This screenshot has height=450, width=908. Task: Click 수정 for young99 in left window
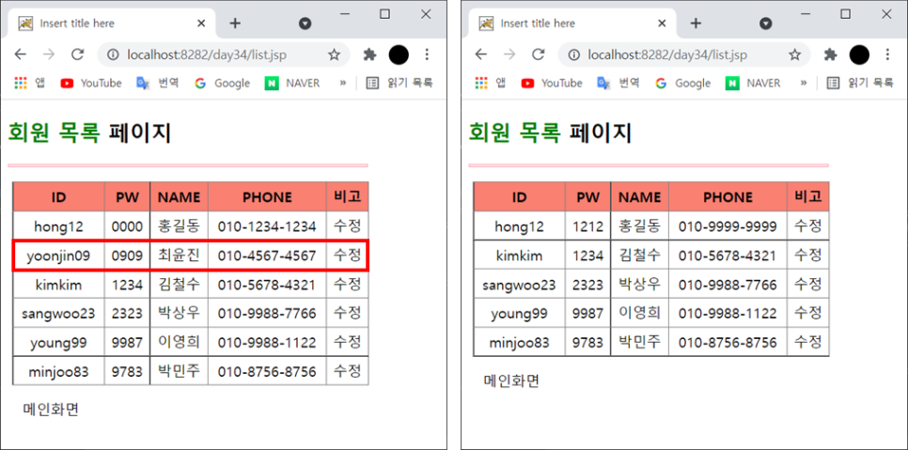(348, 342)
